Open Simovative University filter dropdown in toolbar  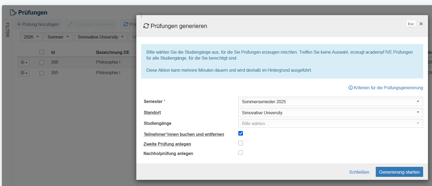pyautogui.click(x=101, y=37)
